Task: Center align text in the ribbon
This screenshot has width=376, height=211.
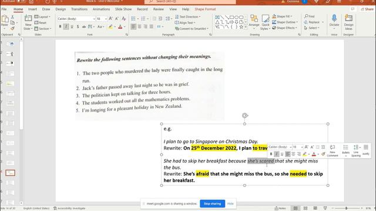Action: pyautogui.click(x=140, y=26)
